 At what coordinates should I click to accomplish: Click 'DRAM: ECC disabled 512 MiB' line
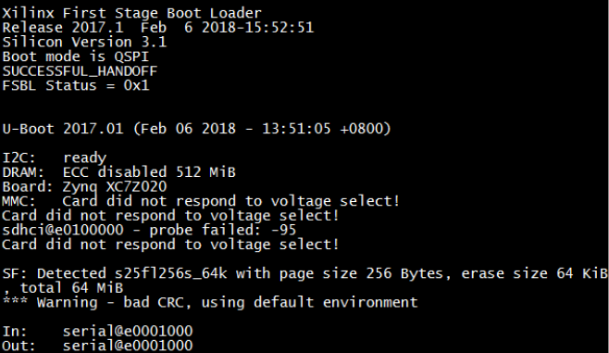click(118, 172)
